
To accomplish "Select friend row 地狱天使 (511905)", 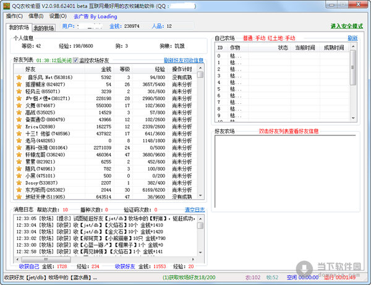I will 105,197.
